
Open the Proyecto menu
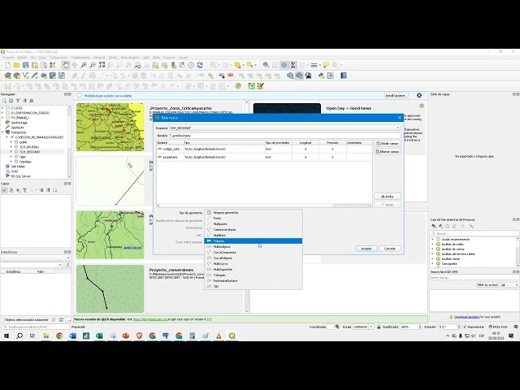click(x=8, y=58)
